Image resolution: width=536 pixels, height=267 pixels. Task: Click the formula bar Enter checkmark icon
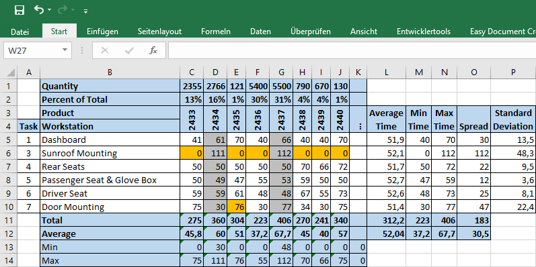129,50
